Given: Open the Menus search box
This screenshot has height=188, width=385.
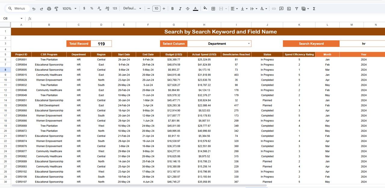Looking at the screenshot, I should pyautogui.click(x=19, y=9).
